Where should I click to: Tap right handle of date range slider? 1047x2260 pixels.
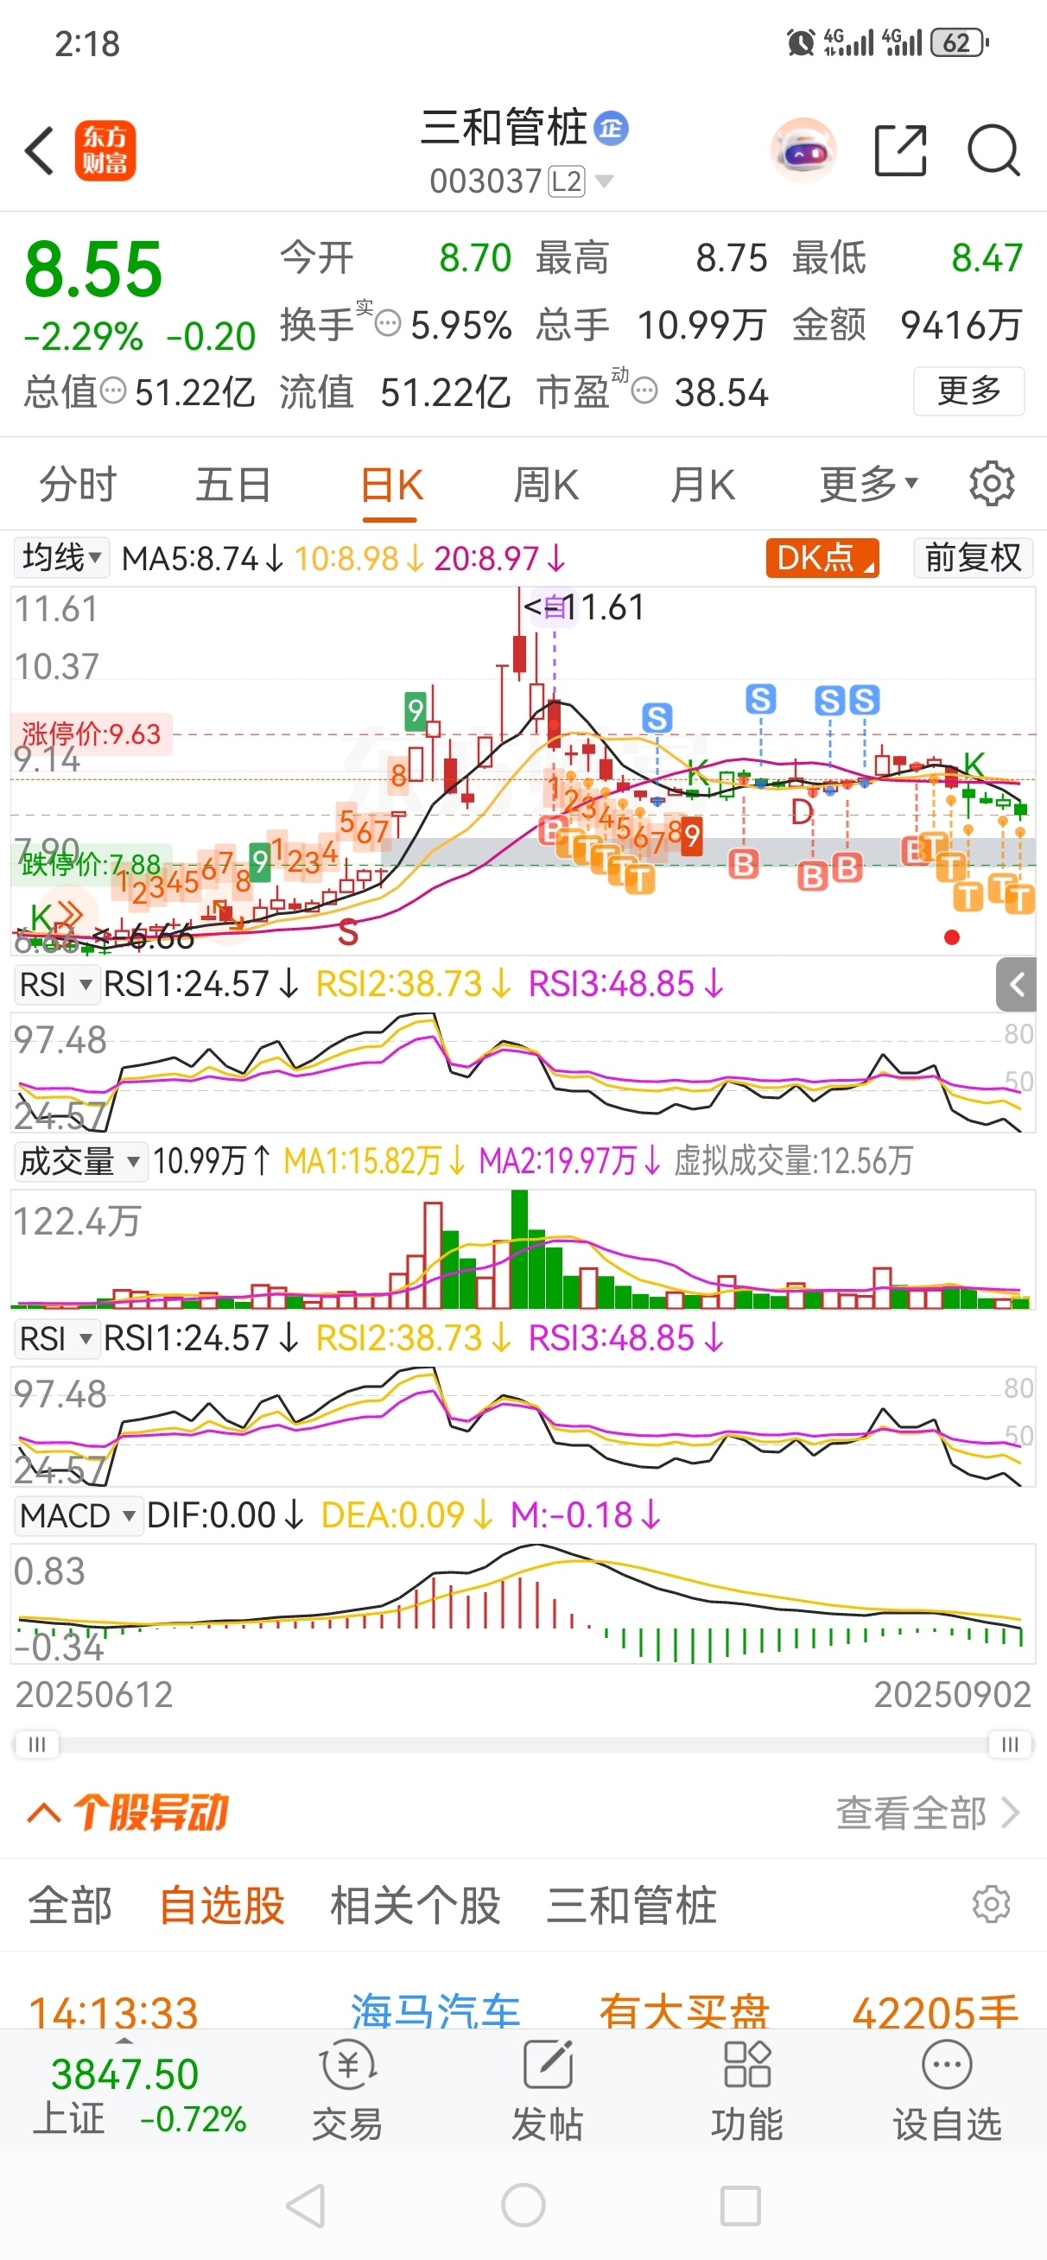tap(1010, 1743)
